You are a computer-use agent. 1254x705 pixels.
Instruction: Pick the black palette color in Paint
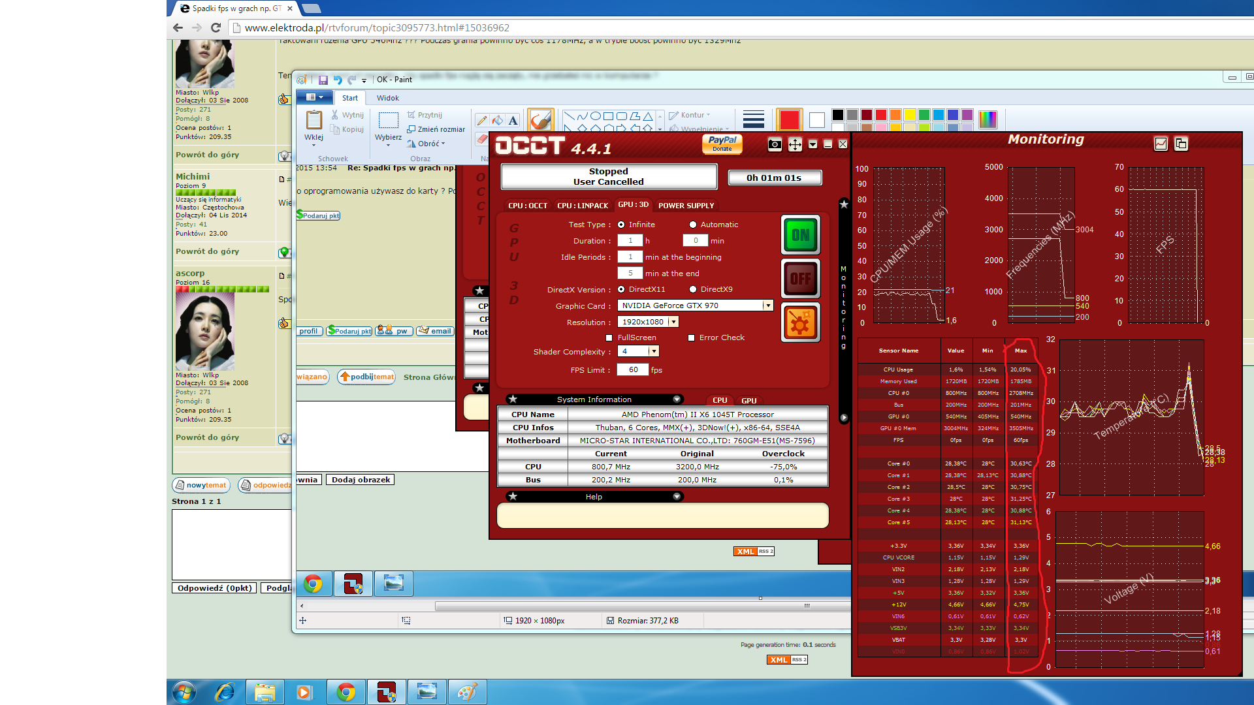coord(838,115)
